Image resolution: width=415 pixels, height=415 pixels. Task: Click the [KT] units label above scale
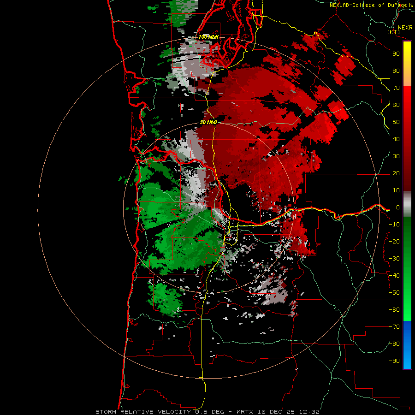(x=394, y=32)
